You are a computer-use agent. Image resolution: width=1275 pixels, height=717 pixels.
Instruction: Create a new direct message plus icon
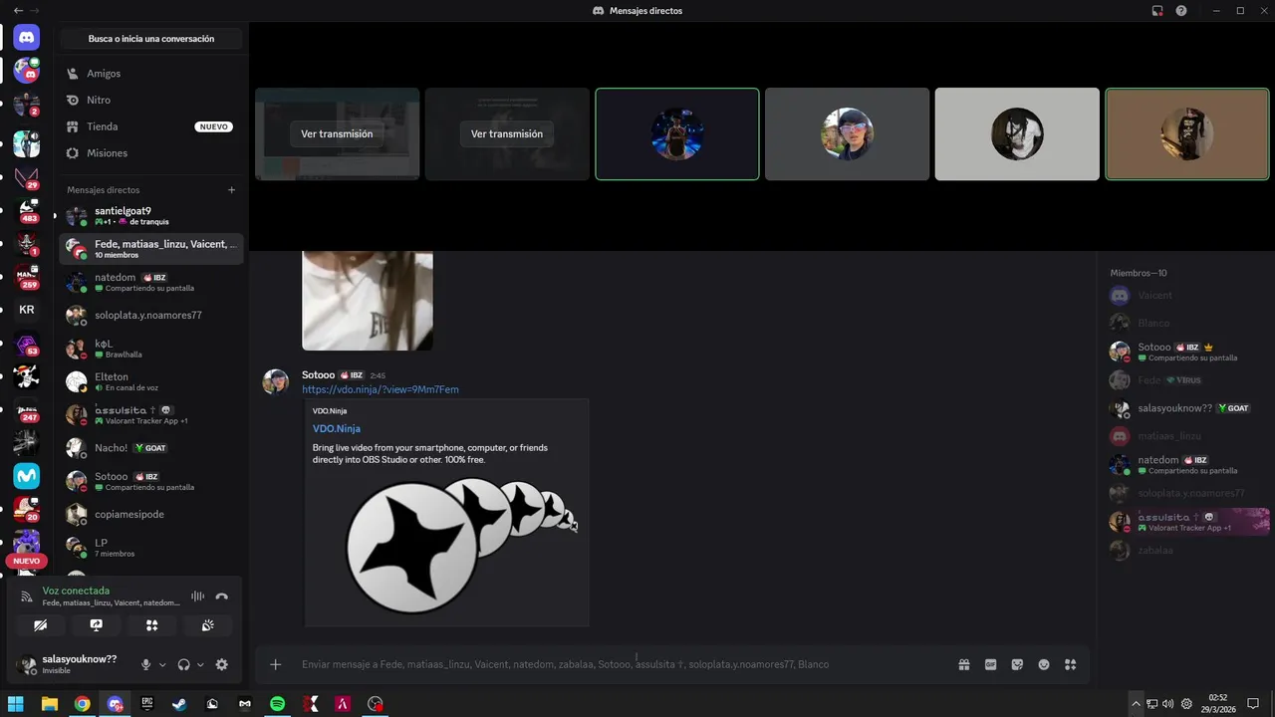(232, 190)
